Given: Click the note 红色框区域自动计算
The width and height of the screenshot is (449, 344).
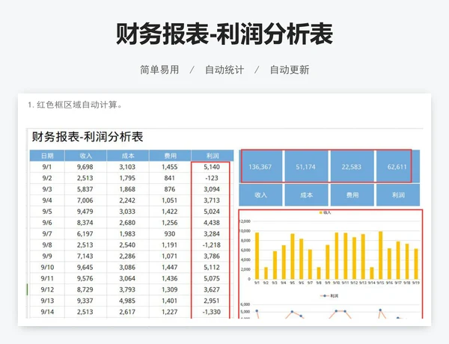Looking at the screenshot, I should click(76, 105).
